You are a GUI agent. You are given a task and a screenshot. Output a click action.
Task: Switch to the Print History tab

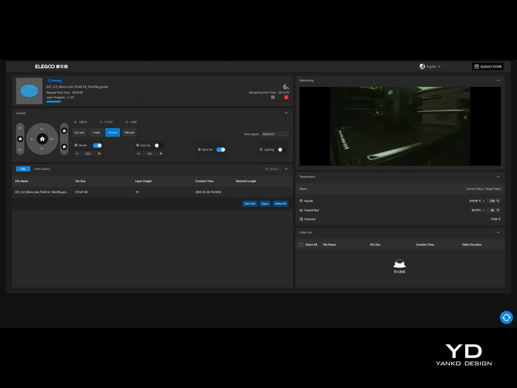coord(42,169)
